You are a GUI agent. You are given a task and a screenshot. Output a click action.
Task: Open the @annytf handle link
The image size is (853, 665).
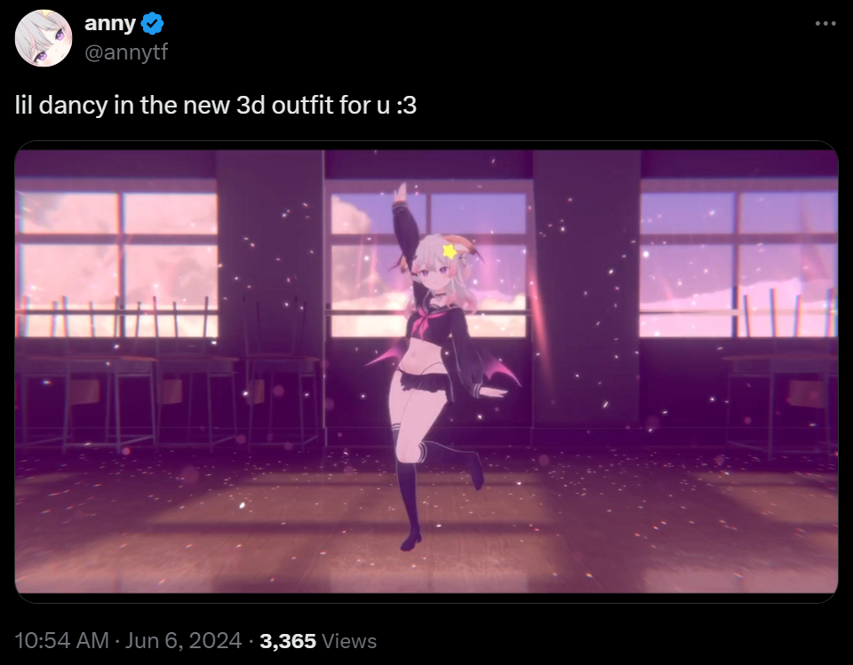coord(126,52)
